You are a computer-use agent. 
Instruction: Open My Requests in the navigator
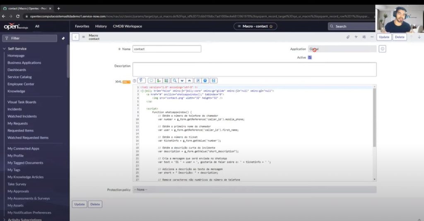click(17, 124)
